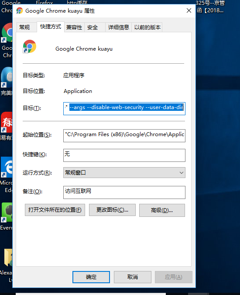This screenshot has height=295, width=240.
Task: Focus the 快捷键(K) field
Action: (x=124, y=155)
